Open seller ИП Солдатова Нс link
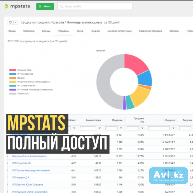Image resolution: width=193 pixels, height=193 pixels. tap(22, 163)
